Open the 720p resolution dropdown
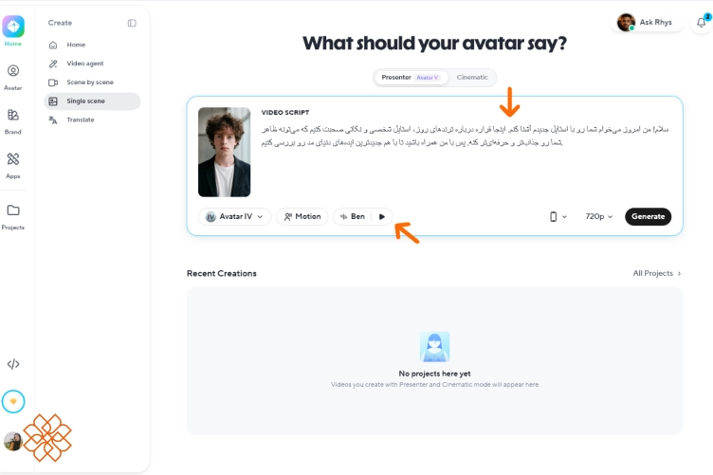This screenshot has height=475, width=713. click(x=598, y=217)
